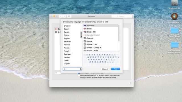
Task: Focus the Keyboard window Search field
Action: [122, 16]
